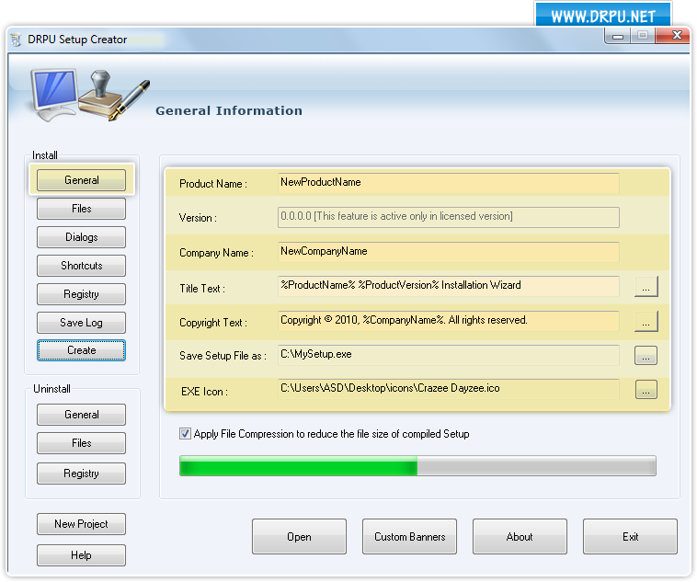Click the Company Name text field
The height and width of the screenshot is (582, 697).
coord(448,251)
